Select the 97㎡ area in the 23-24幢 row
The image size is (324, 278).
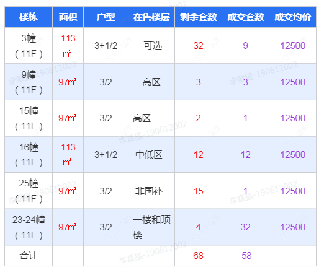68,227
